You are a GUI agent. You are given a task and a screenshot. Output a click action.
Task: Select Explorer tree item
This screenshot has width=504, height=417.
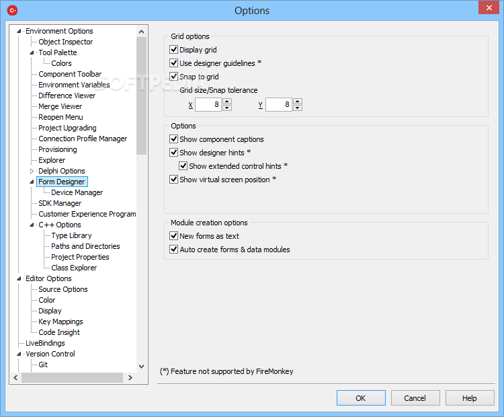(52, 160)
